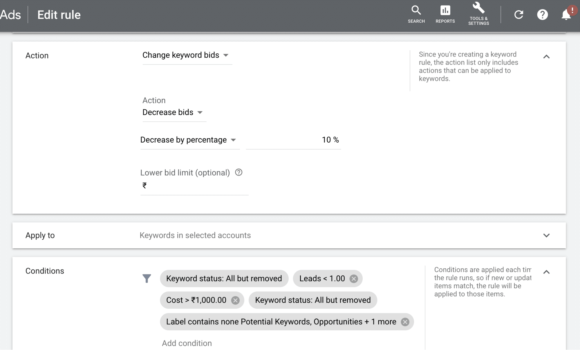Click the Refresh icon
Image resolution: width=580 pixels, height=350 pixels.
[518, 15]
